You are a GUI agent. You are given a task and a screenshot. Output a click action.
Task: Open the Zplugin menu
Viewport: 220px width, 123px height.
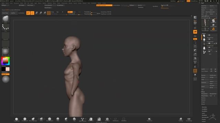(x=99, y=3)
